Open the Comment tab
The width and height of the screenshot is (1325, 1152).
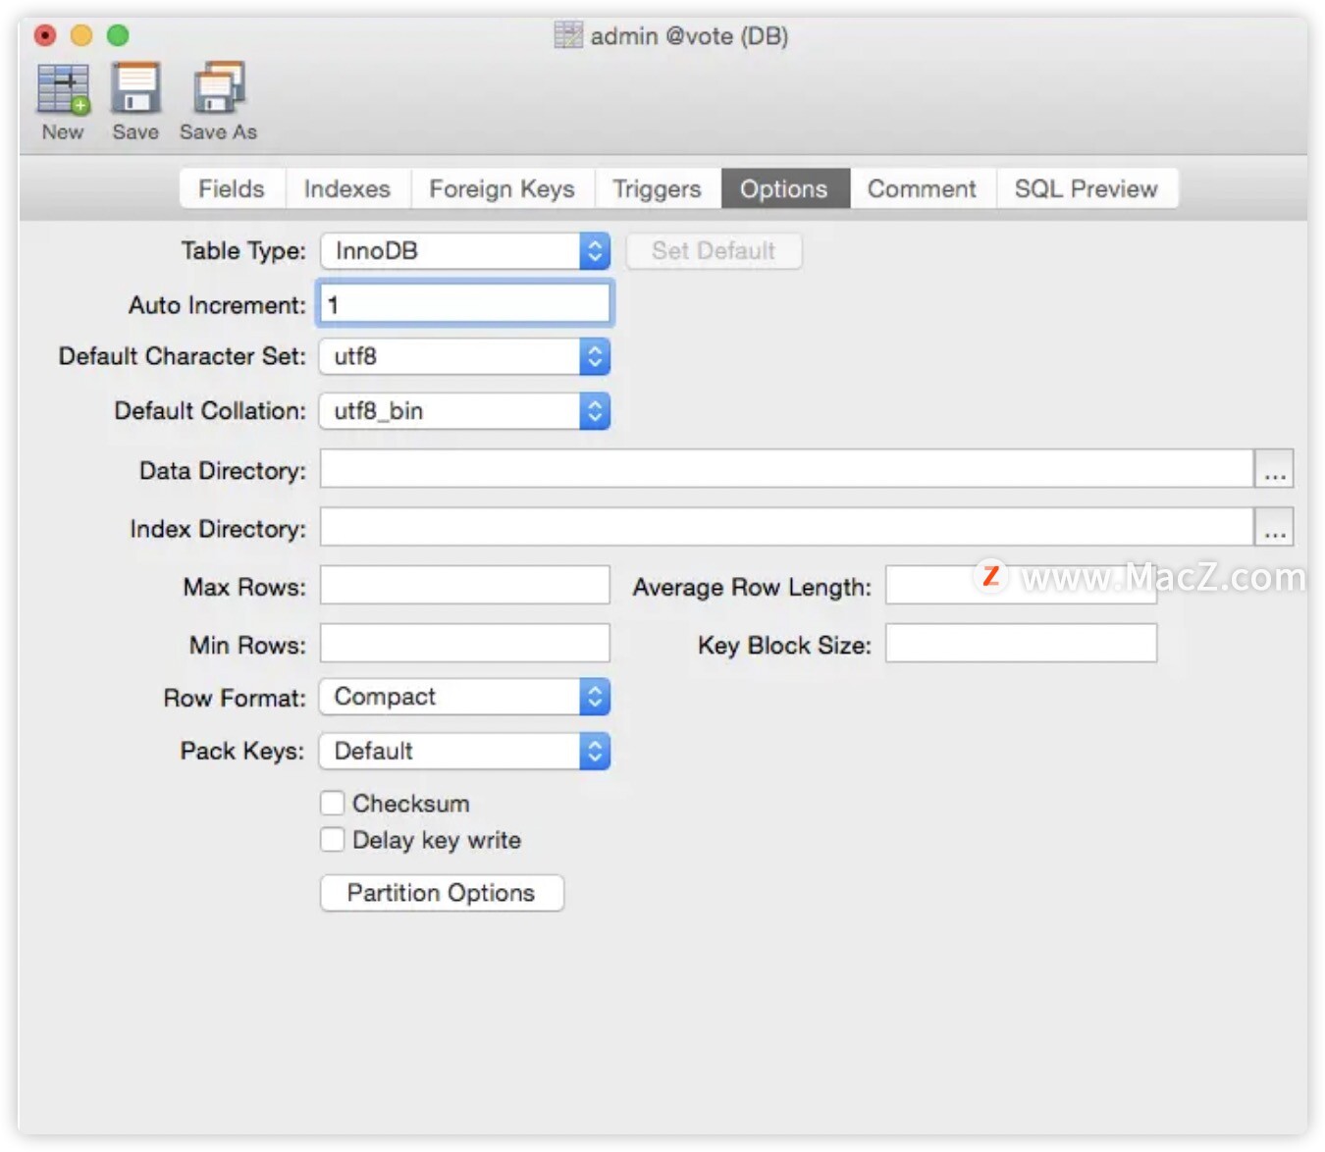pos(923,188)
